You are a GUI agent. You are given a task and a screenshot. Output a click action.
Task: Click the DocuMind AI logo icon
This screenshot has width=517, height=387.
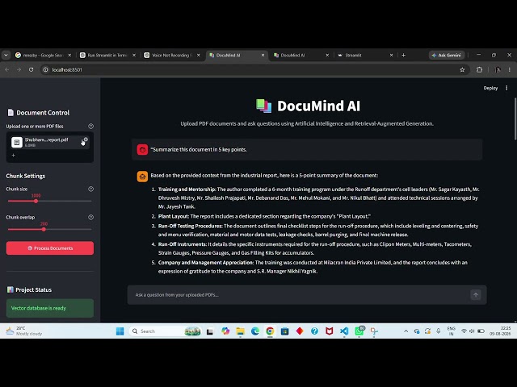click(264, 106)
